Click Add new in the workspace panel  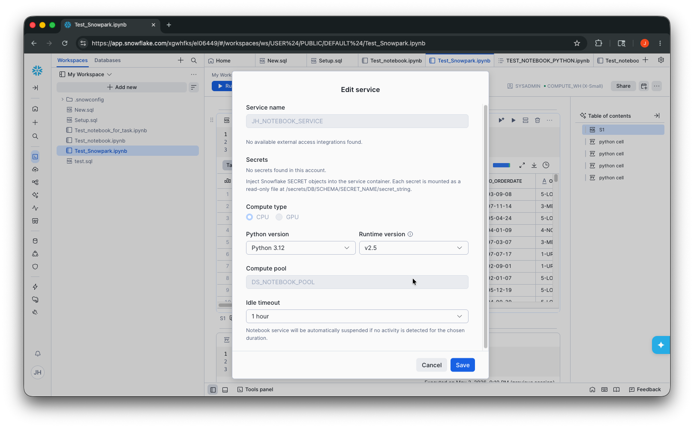[122, 87]
